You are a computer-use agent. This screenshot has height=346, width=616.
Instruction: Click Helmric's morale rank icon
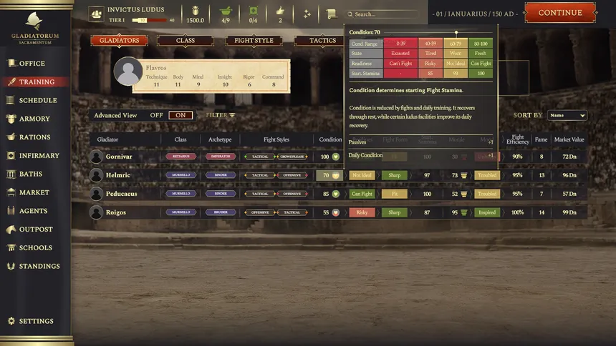[x=464, y=175]
